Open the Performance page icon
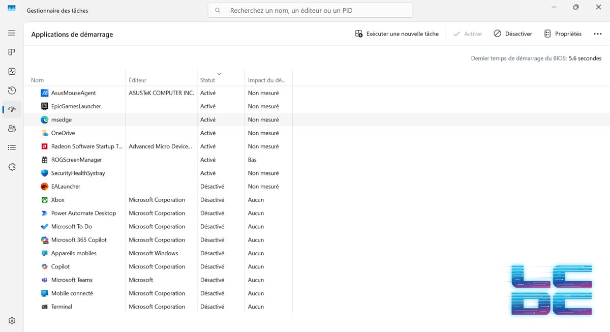The image size is (610, 332). click(x=12, y=72)
